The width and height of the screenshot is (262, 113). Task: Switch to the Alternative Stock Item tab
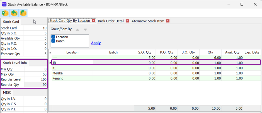click(x=148, y=21)
